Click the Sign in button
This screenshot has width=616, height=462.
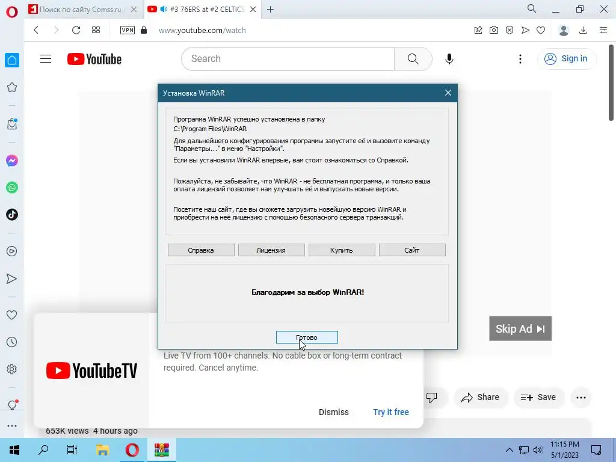[566, 58]
